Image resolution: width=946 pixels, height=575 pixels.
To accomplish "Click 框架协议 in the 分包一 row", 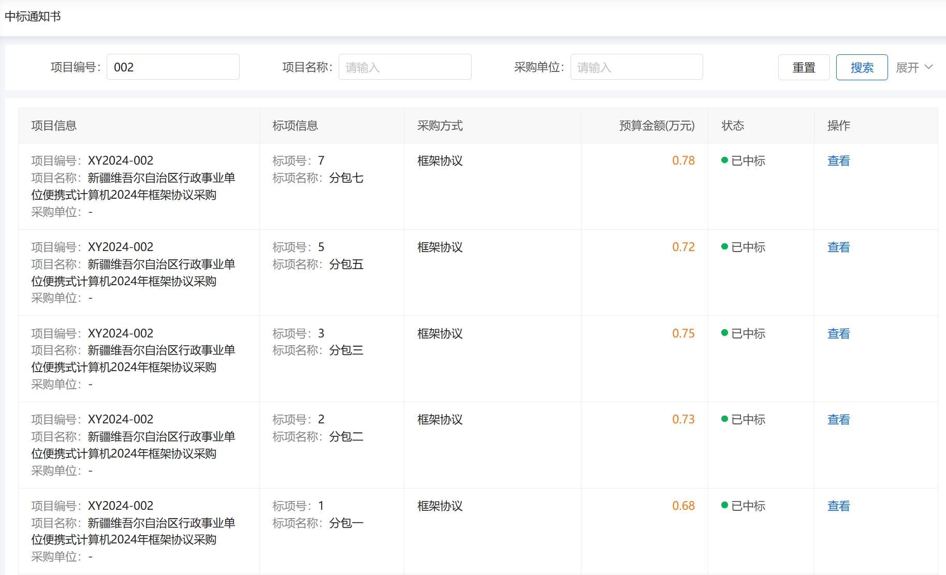I will point(440,506).
